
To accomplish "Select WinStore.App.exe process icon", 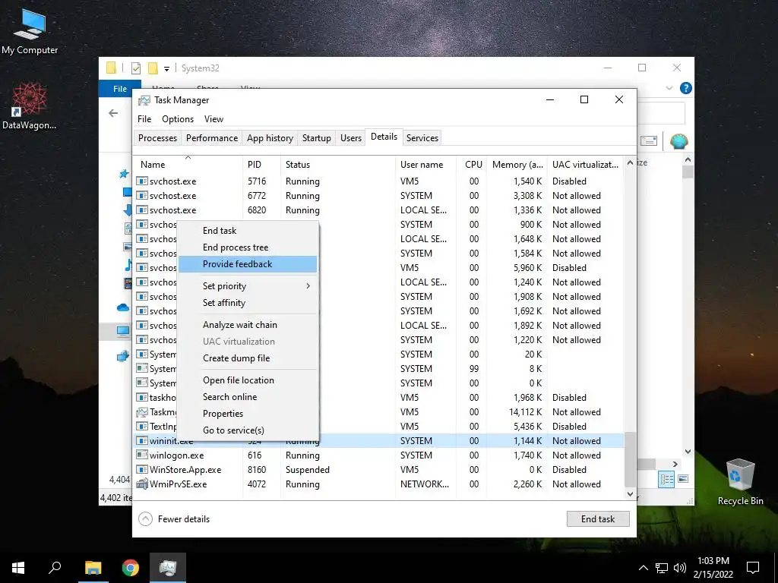I will click(x=142, y=469).
